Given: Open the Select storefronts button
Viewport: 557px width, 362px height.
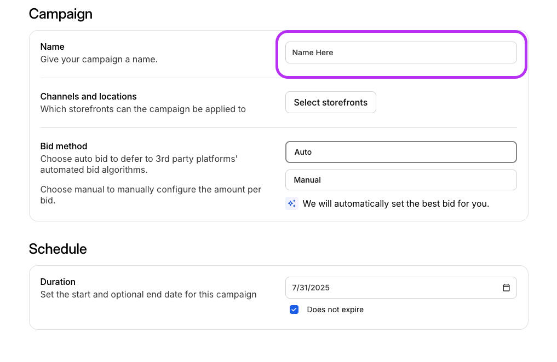Looking at the screenshot, I should 330,102.
